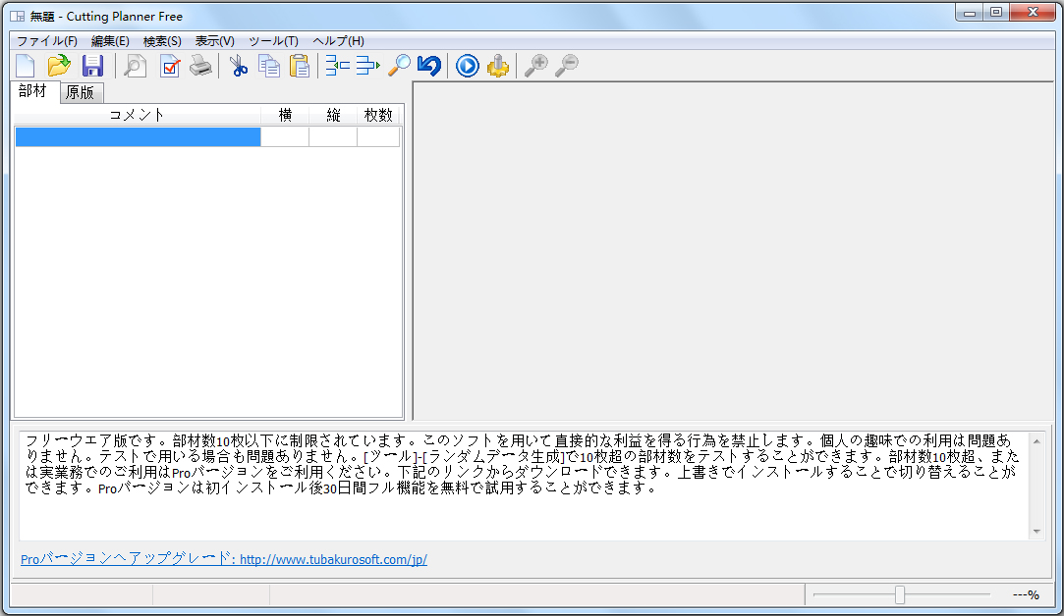Click the New file icon
The height and width of the screenshot is (616, 1064).
(26, 66)
